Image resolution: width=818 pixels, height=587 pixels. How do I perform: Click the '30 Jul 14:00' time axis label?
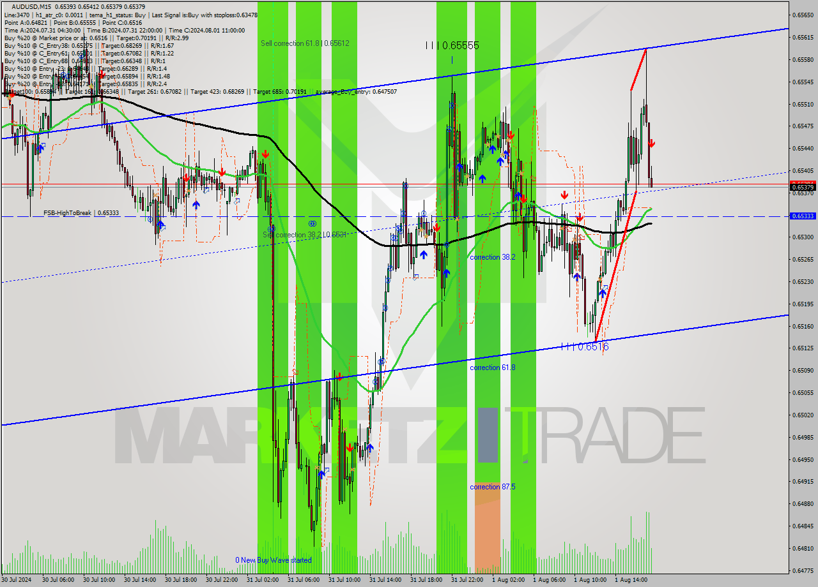(140, 580)
